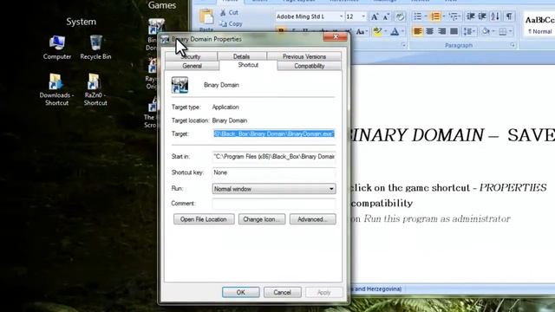
Task: Click into the Start in field
Action: [x=274, y=157]
